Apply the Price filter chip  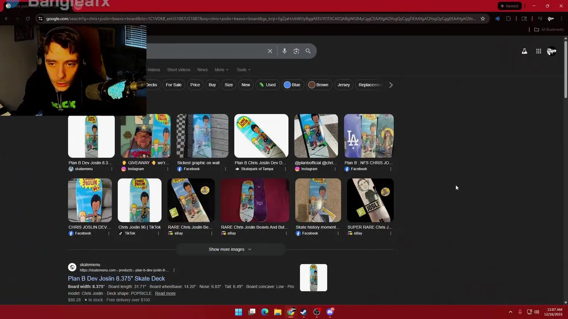tap(195, 85)
